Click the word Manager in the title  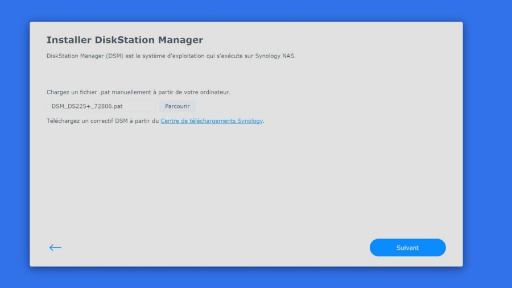(180, 40)
